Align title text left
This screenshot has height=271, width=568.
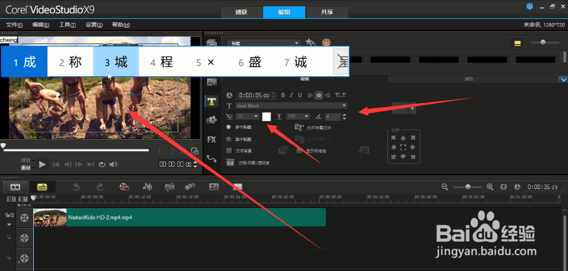[x=310, y=96]
